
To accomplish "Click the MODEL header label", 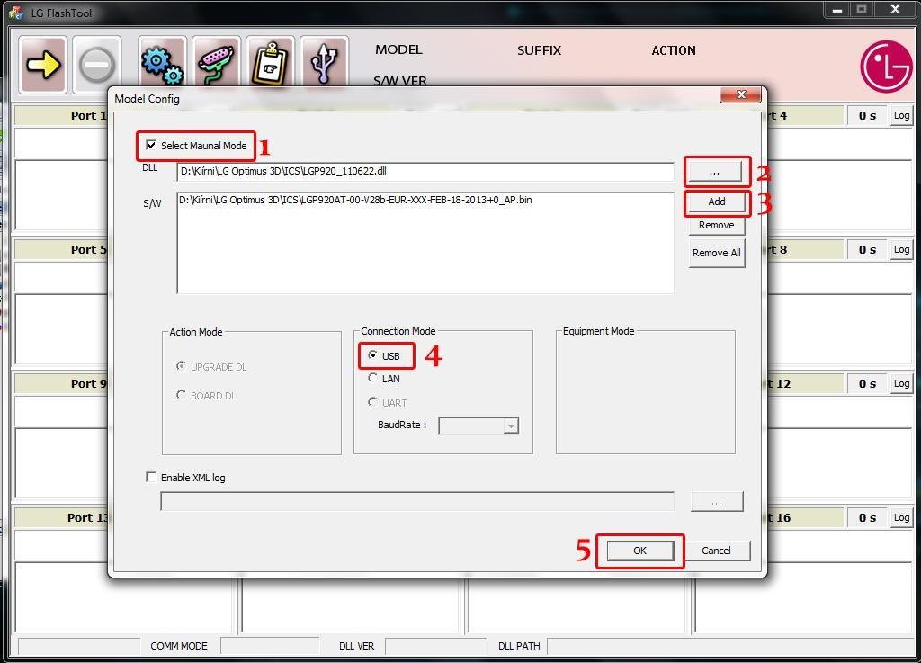I will click(398, 49).
